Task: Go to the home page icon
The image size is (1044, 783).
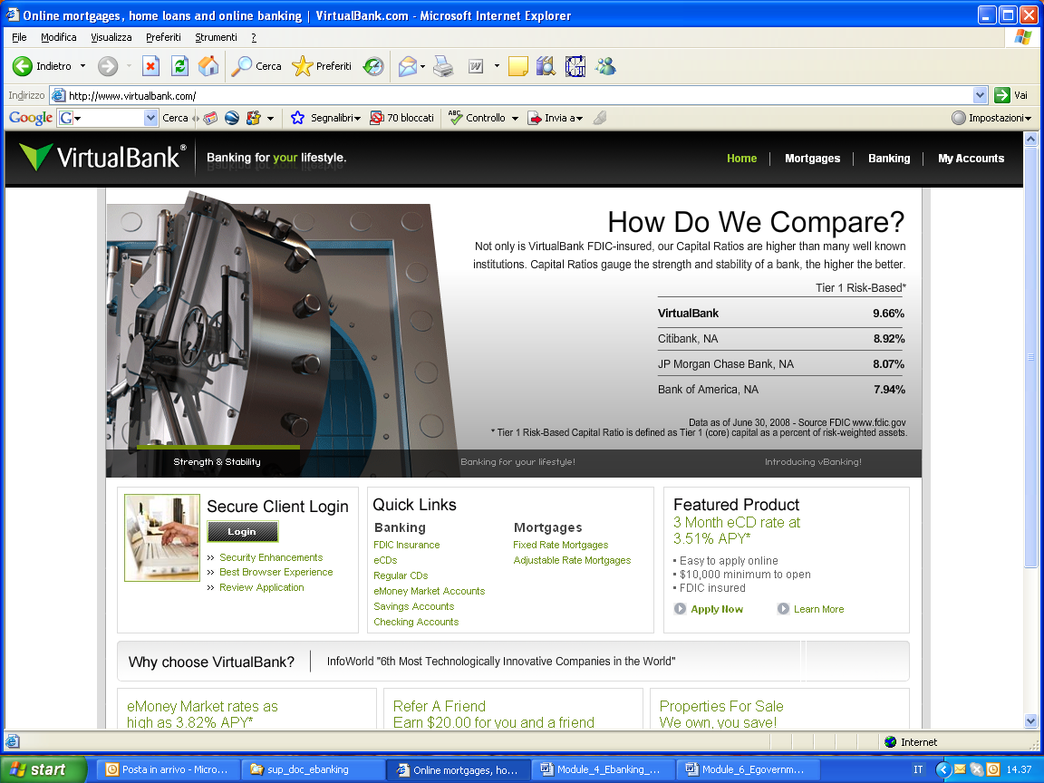Action: tap(208, 66)
